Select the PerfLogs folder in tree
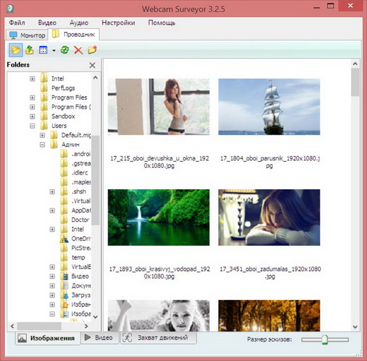 [63, 88]
